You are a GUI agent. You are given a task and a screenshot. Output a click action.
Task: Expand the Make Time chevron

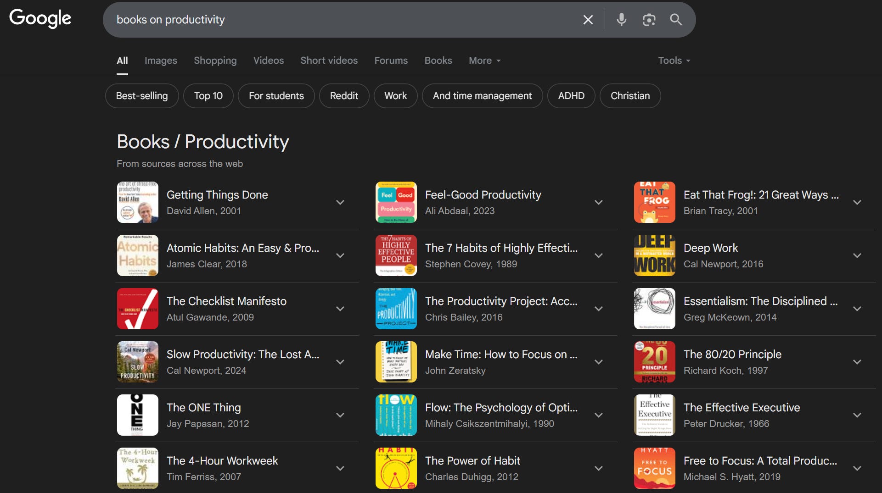pyautogui.click(x=599, y=362)
